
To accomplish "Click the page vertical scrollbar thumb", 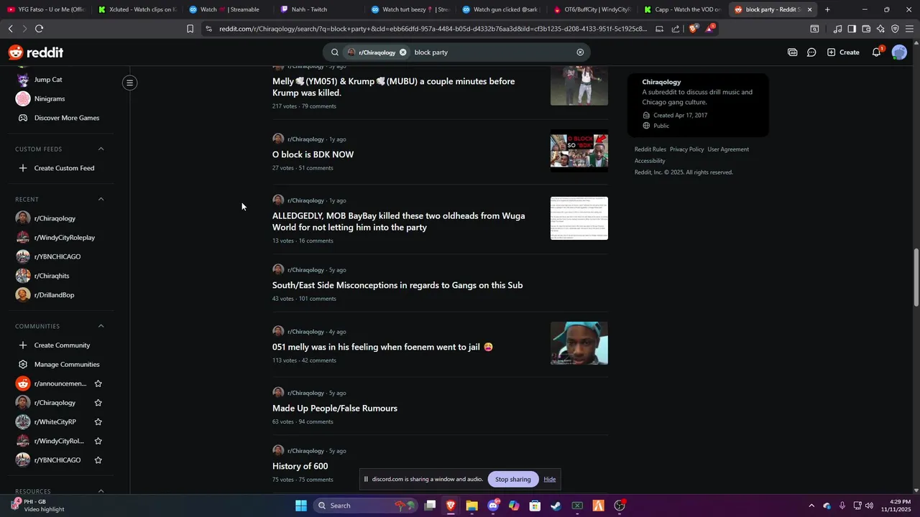I will 916,278.
